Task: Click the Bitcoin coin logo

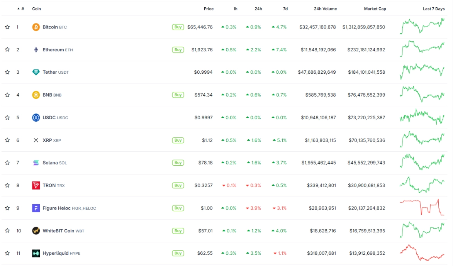Action: click(36, 27)
